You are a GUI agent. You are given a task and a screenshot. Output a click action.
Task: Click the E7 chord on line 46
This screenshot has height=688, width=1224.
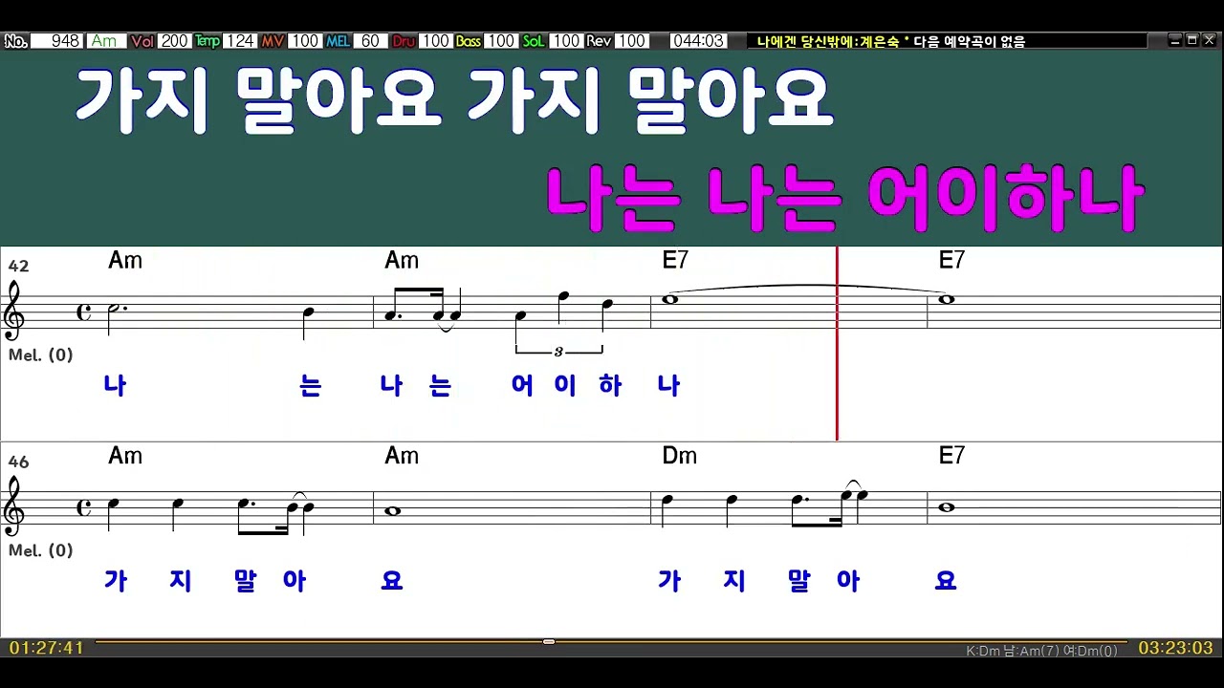951,457
